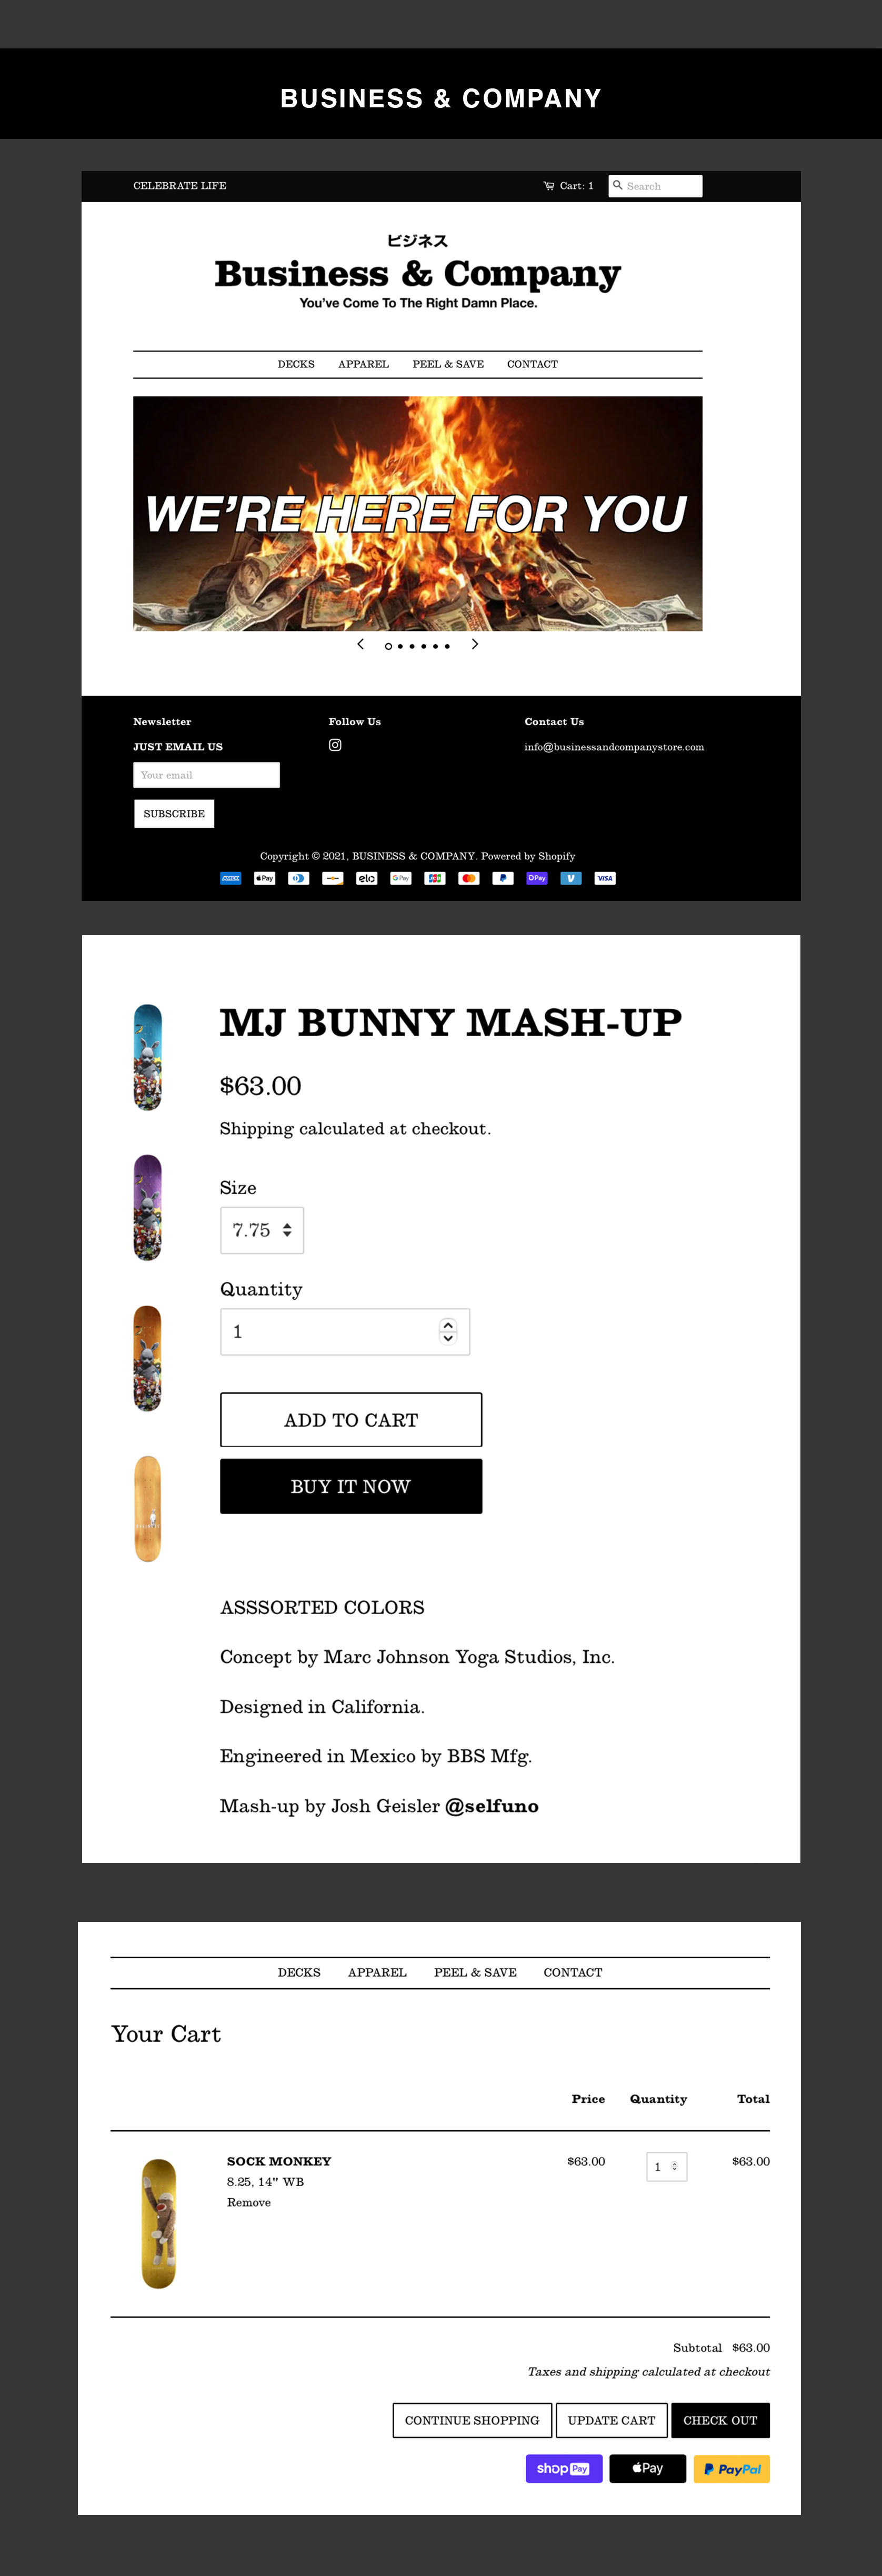This screenshot has height=2576, width=882.
Task: Open the cart icon in top bar
Action: pyautogui.click(x=548, y=186)
